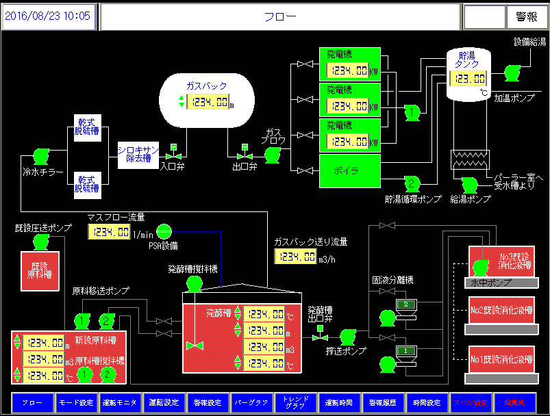Select 原料槽撹拌機 number 2
The height and width of the screenshot is (416, 550).
click(108, 375)
